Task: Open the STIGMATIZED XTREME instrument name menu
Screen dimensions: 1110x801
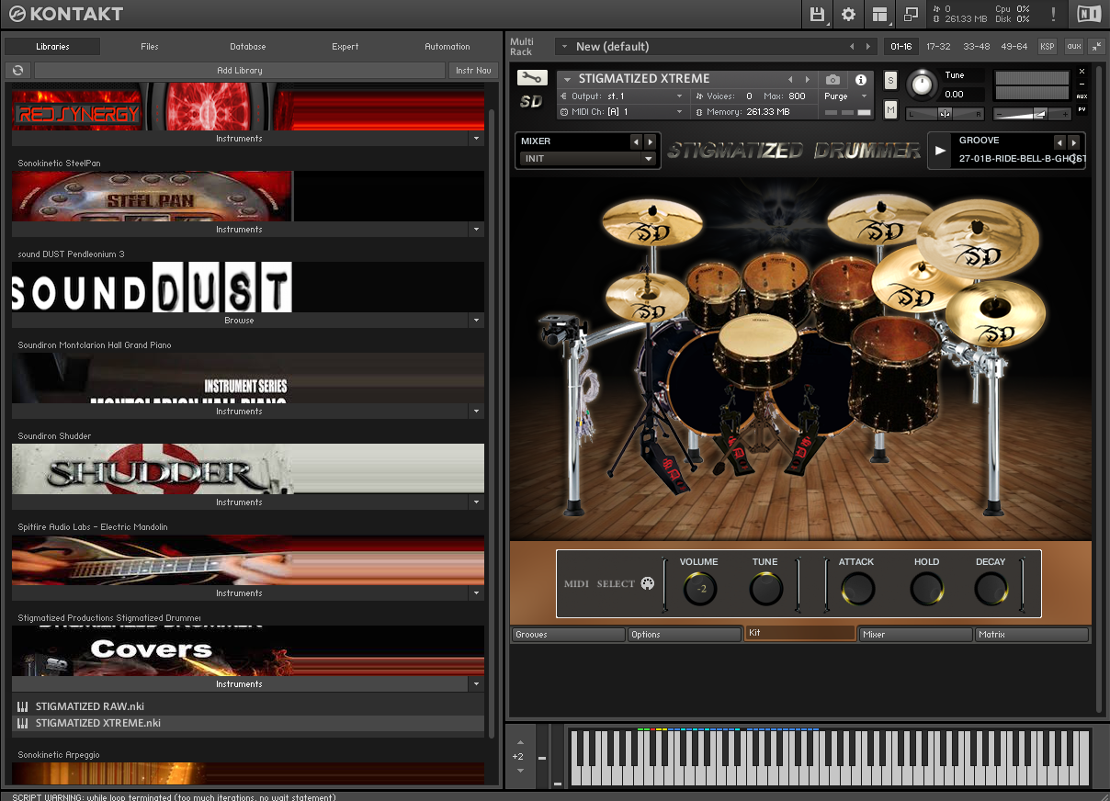Action: (568, 80)
